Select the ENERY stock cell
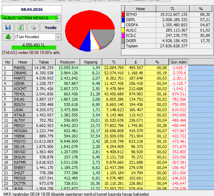This screenshot has height=196, width=214. 23,168
